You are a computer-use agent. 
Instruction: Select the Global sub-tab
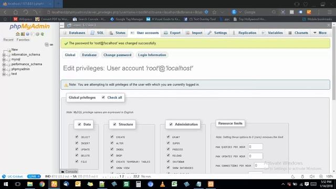pos(70,55)
